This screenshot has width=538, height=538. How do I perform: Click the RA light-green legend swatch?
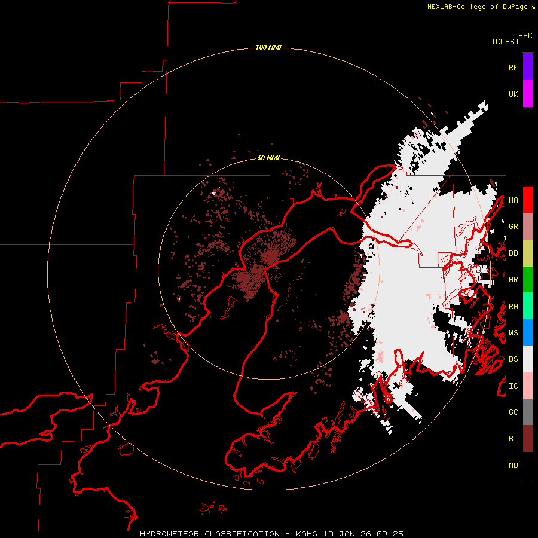[528, 306]
